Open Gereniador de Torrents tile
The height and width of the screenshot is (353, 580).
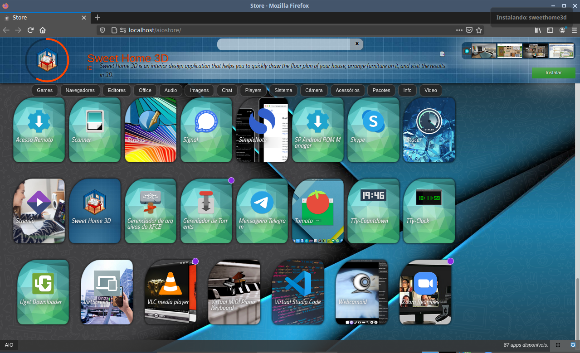click(x=206, y=211)
